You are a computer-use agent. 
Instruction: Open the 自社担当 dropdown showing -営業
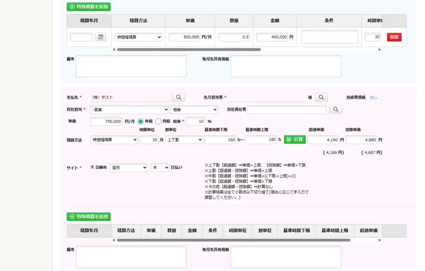tap(130, 109)
